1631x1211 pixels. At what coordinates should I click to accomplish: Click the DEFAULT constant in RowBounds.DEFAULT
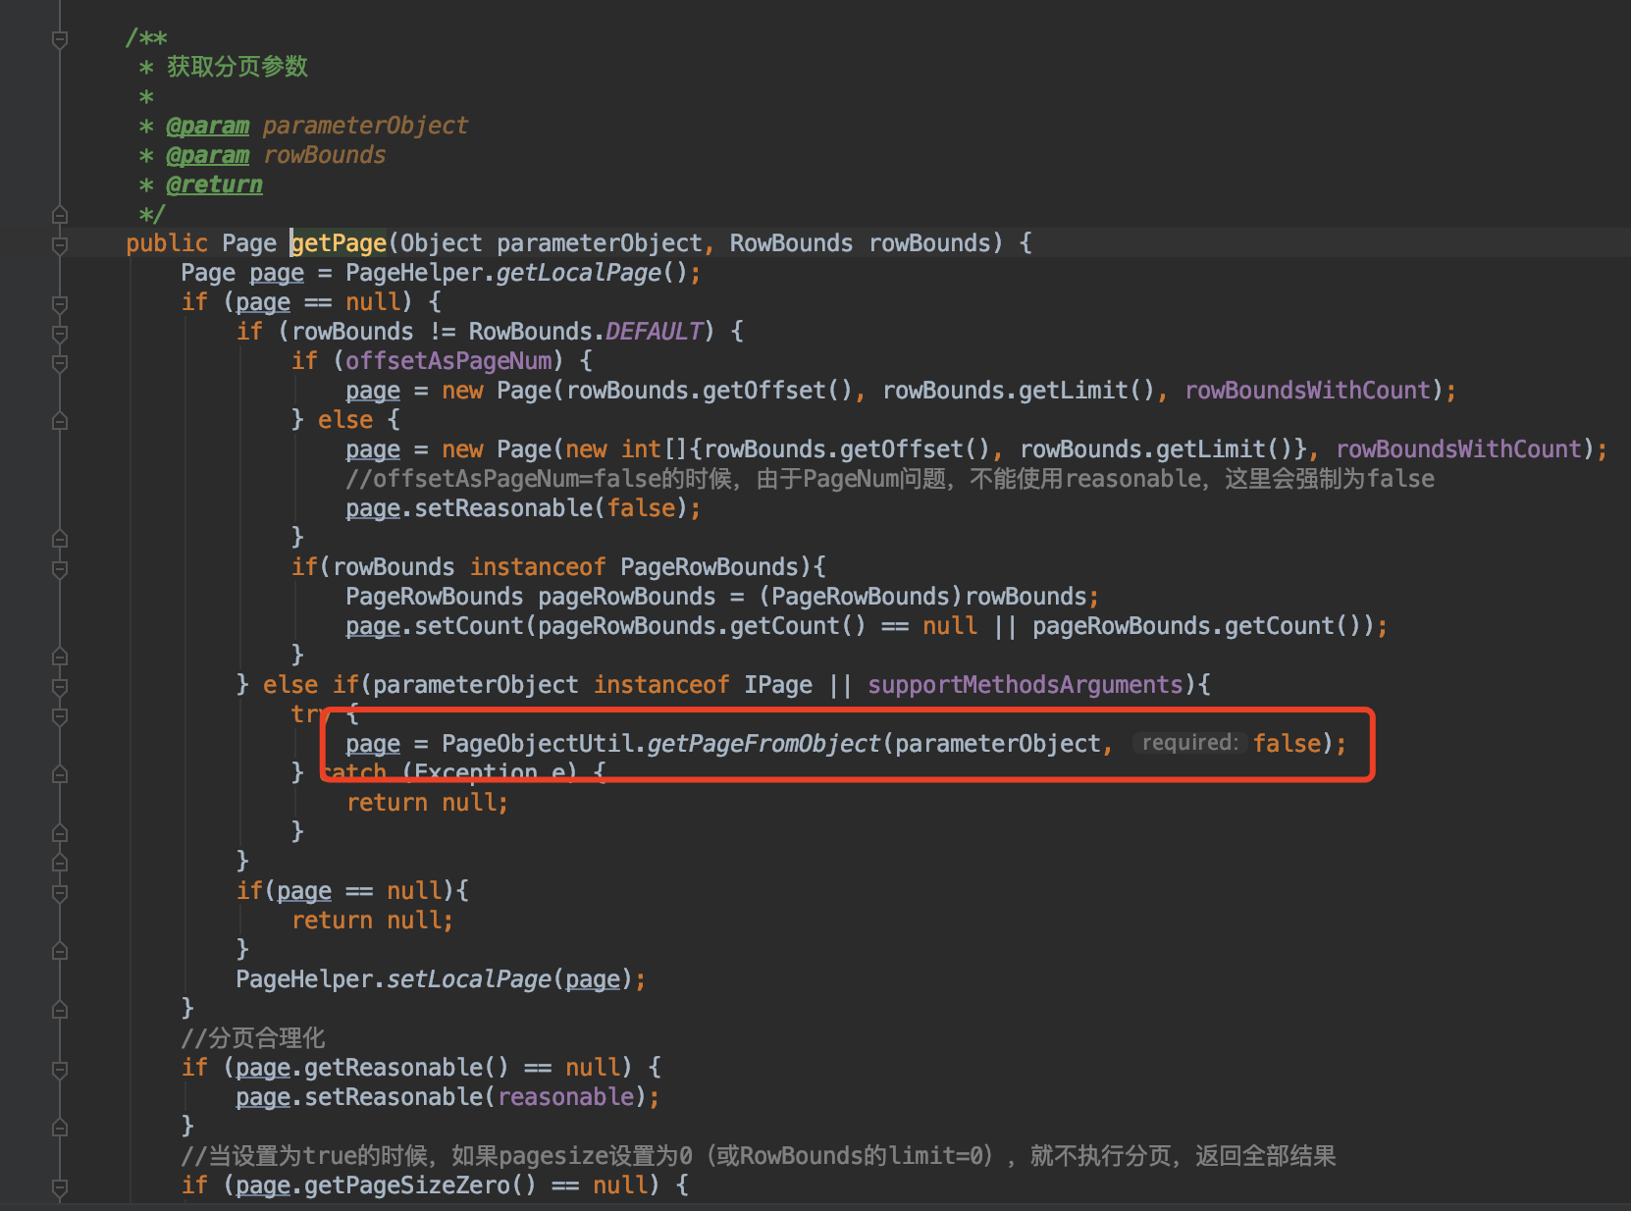click(655, 331)
